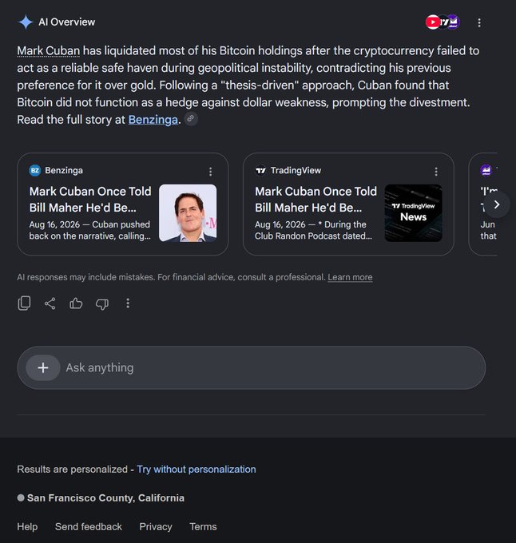Focus the Ask anything input field
The height and width of the screenshot is (543, 516).
(x=252, y=368)
